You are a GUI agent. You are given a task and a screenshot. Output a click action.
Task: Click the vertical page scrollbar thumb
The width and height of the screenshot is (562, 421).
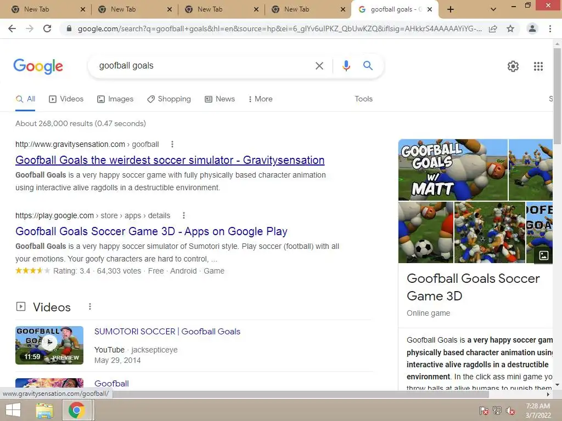[558, 96]
